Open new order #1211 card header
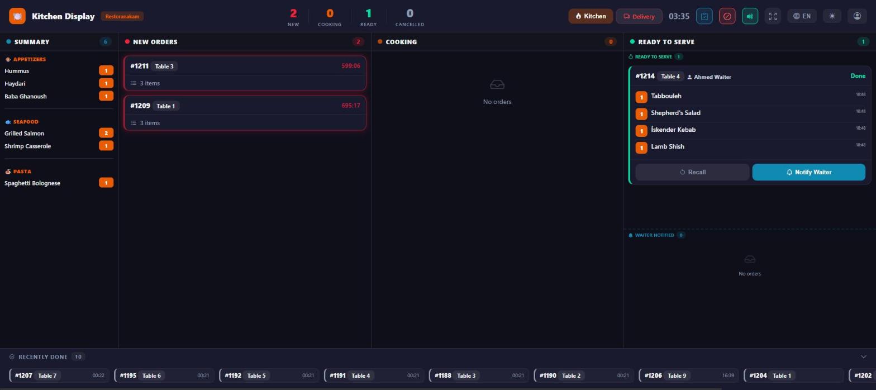 point(245,66)
